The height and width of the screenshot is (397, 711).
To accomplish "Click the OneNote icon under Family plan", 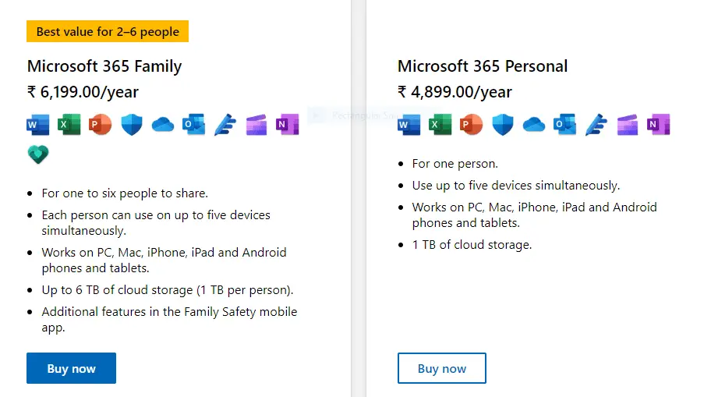I will [x=288, y=124].
